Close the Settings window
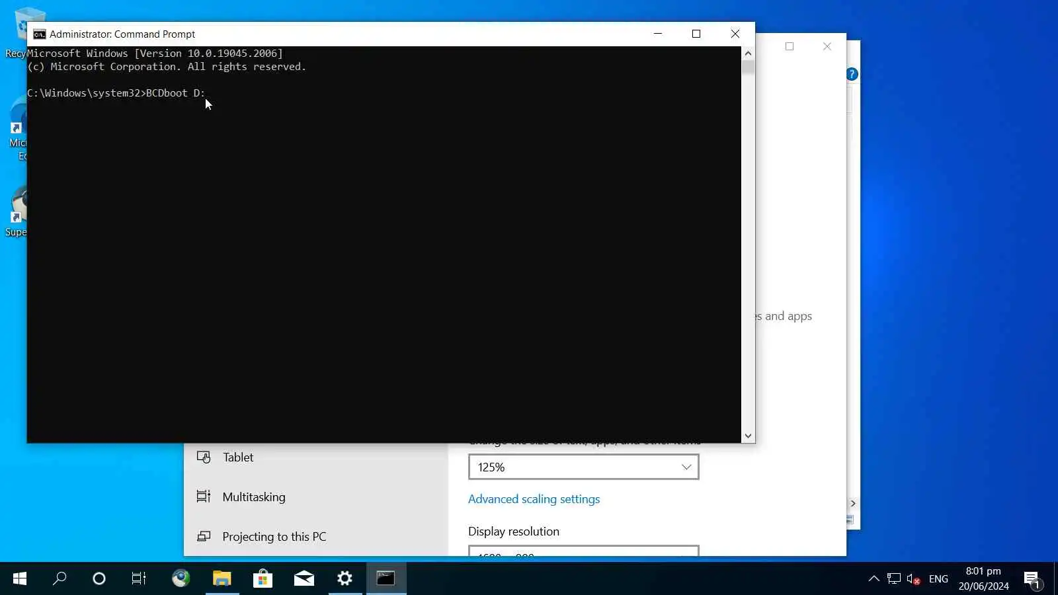 point(827,46)
